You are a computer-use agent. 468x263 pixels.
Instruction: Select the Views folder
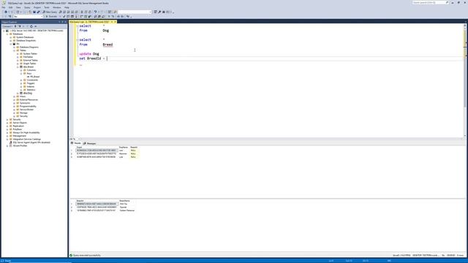pos(23,96)
